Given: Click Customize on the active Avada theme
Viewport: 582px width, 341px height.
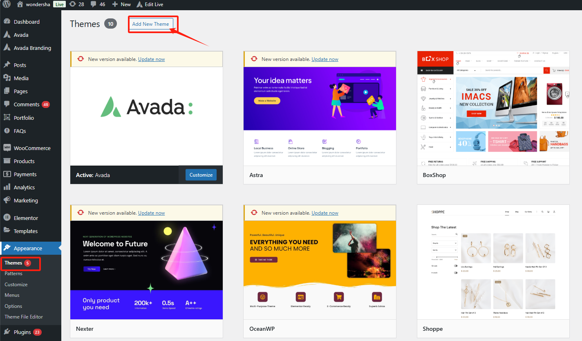Looking at the screenshot, I should [201, 175].
